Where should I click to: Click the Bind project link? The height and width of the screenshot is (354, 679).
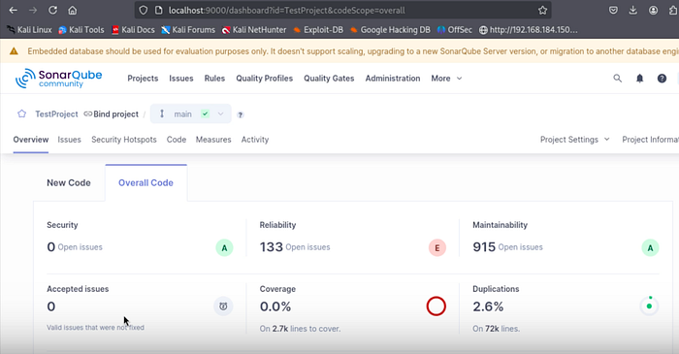(x=112, y=113)
